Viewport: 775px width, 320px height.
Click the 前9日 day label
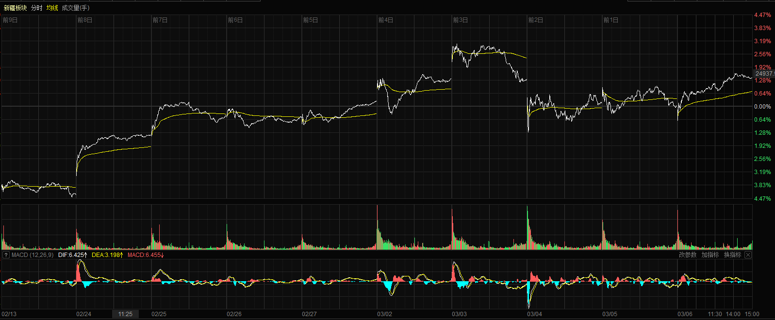click(10, 20)
